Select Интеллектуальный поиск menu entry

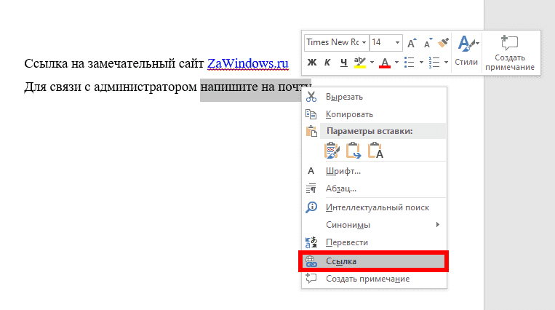(375, 207)
